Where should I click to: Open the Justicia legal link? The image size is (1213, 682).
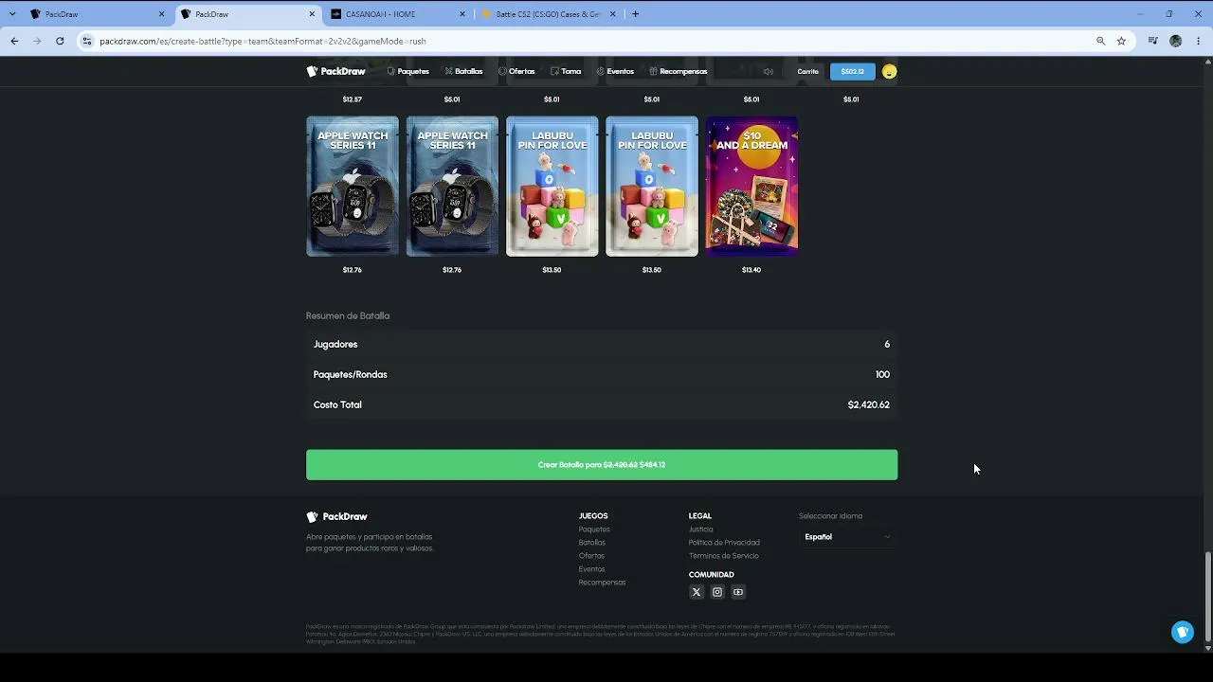(701, 529)
